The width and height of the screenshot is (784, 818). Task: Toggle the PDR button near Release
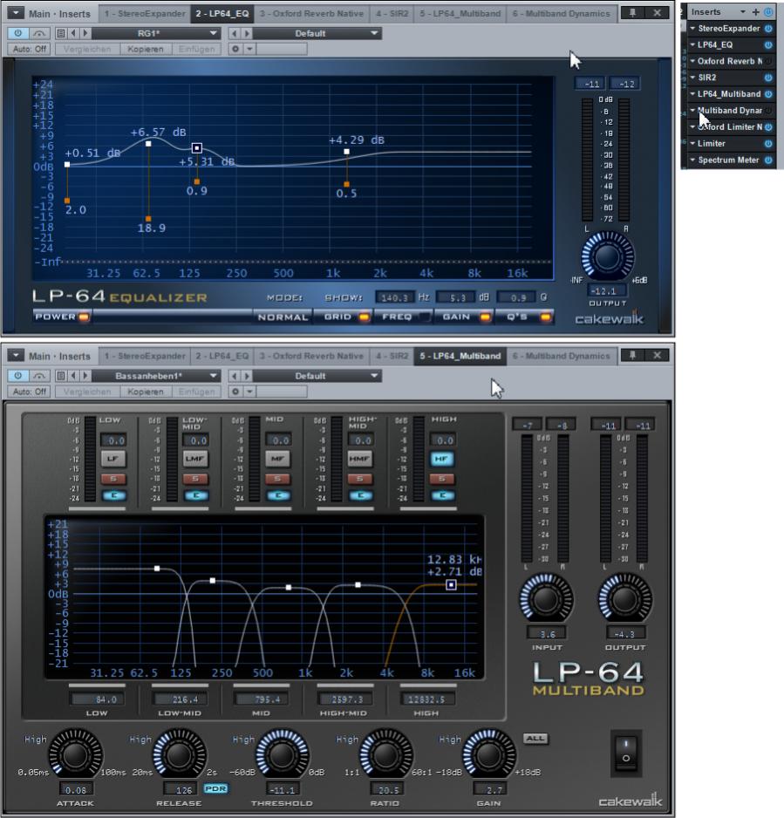215,788
